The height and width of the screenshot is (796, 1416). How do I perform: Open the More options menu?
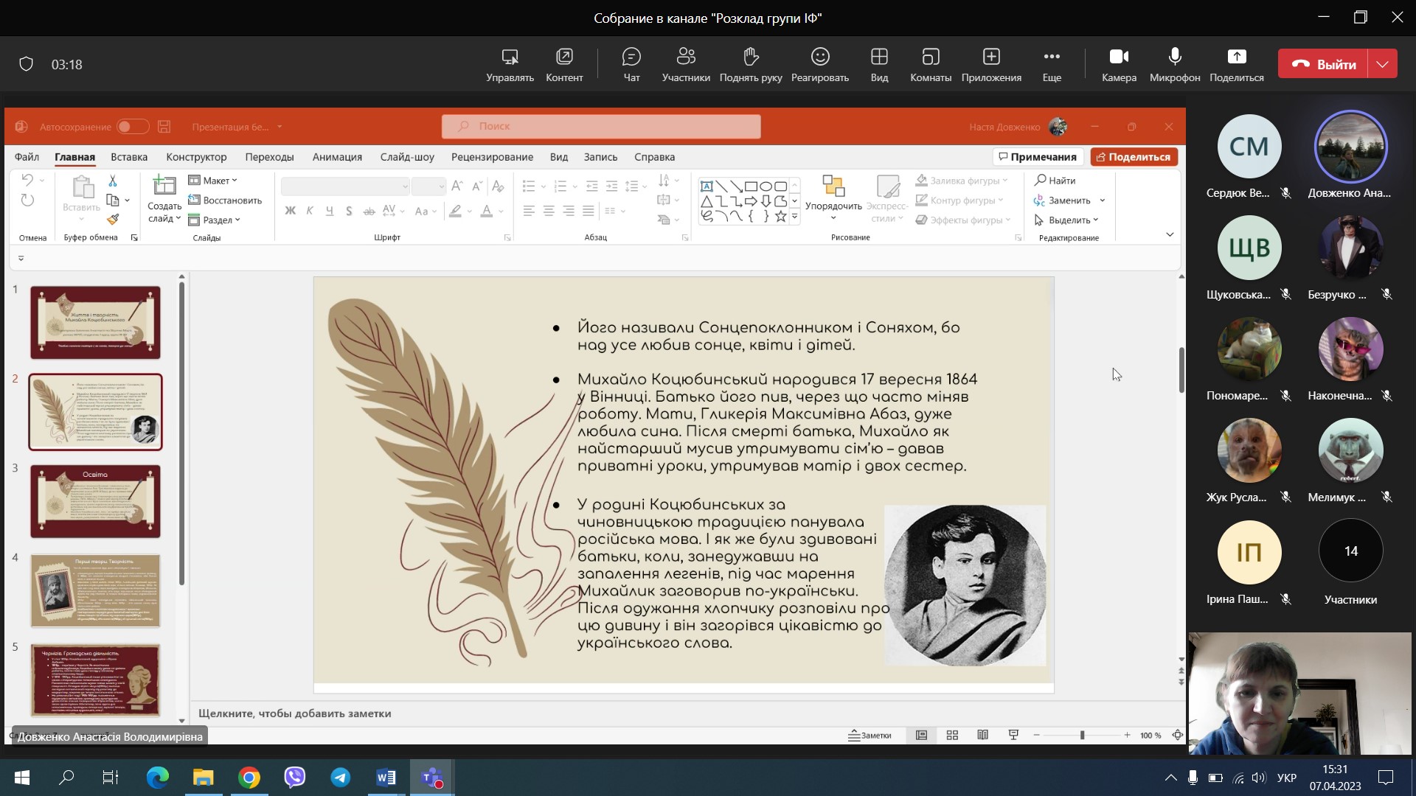(x=1052, y=57)
